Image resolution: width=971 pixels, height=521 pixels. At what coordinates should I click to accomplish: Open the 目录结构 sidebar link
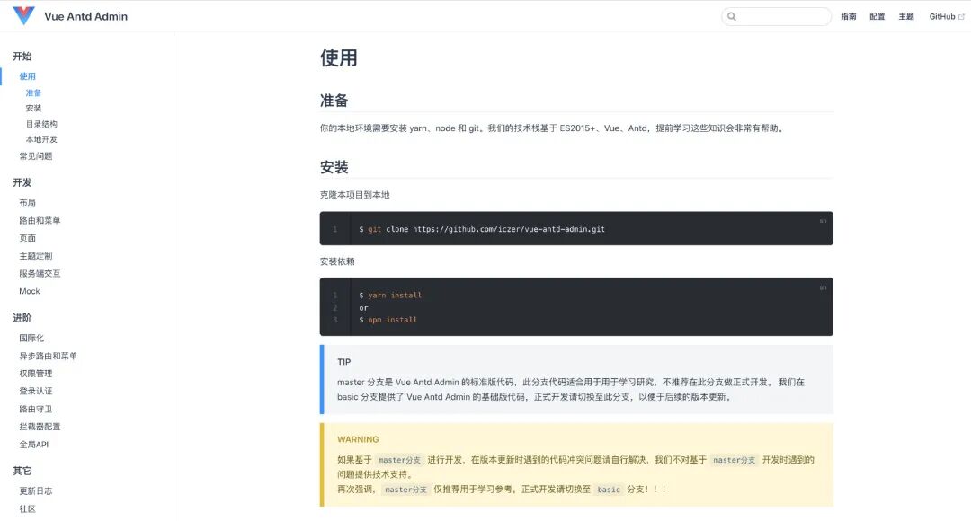[x=40, y=123]
